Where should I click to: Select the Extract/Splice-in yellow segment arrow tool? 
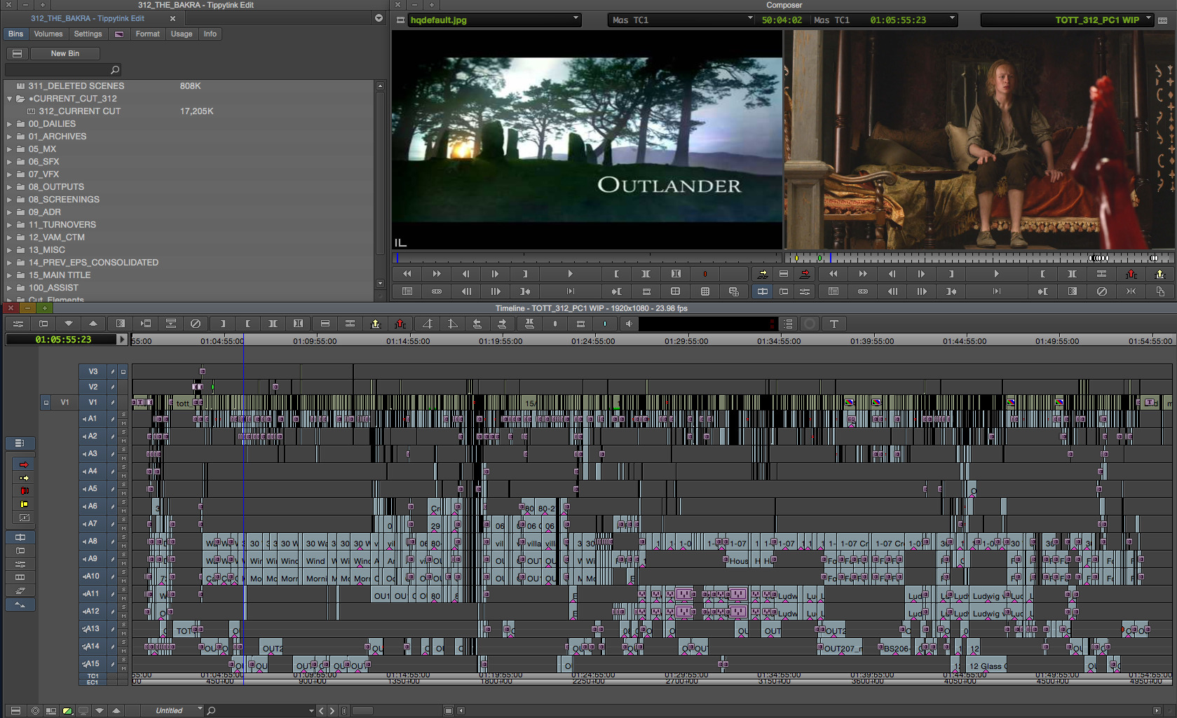pyautogui.click(x=25, y=478)
